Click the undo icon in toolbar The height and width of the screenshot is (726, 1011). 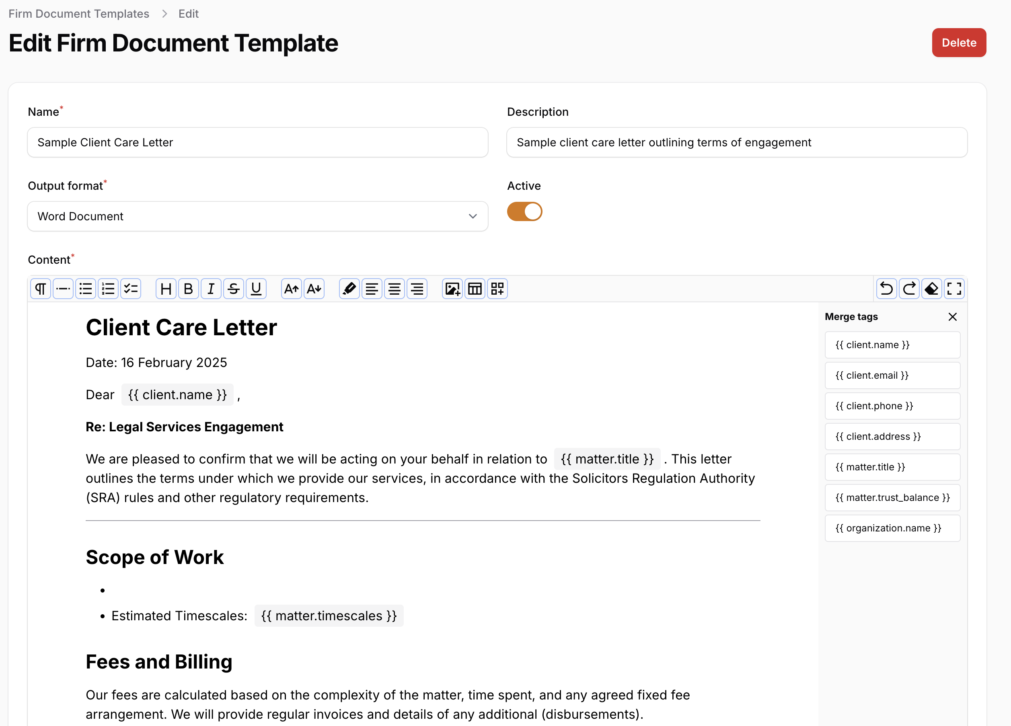(x=886, y=289)
